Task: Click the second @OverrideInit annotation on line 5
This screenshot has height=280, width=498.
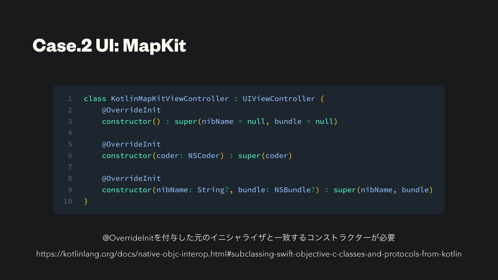Action: pos(131,144)
